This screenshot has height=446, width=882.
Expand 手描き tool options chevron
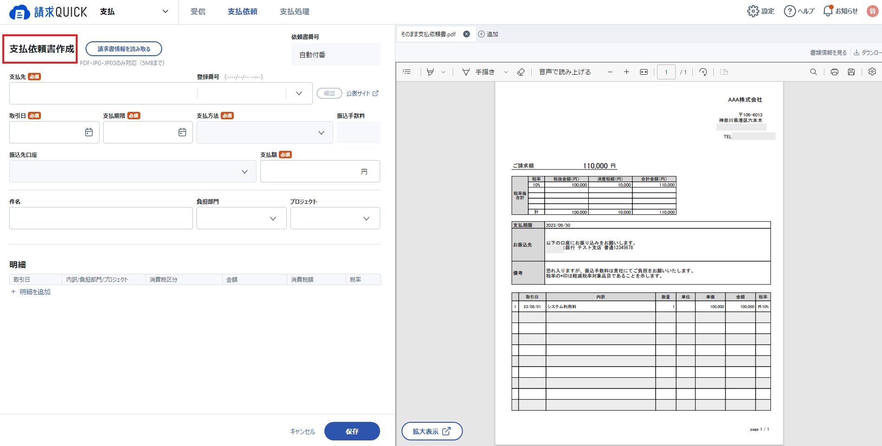coord(506,72)
